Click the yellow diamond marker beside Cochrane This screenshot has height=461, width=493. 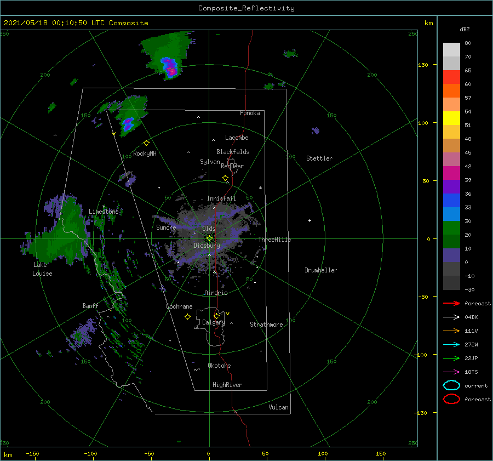(187, 317)
